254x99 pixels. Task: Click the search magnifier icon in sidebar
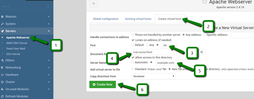click(48, 6)
